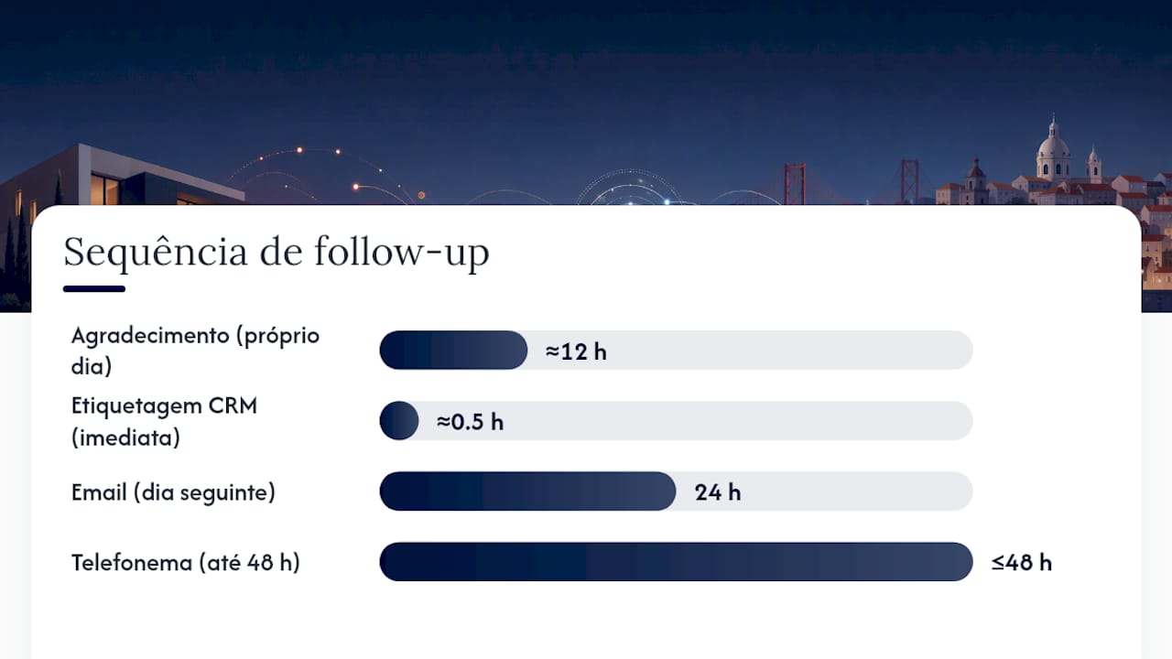Click the filled Email progress bar
This screenshot has height=659, width=1172.
click(x=527, y=492)
